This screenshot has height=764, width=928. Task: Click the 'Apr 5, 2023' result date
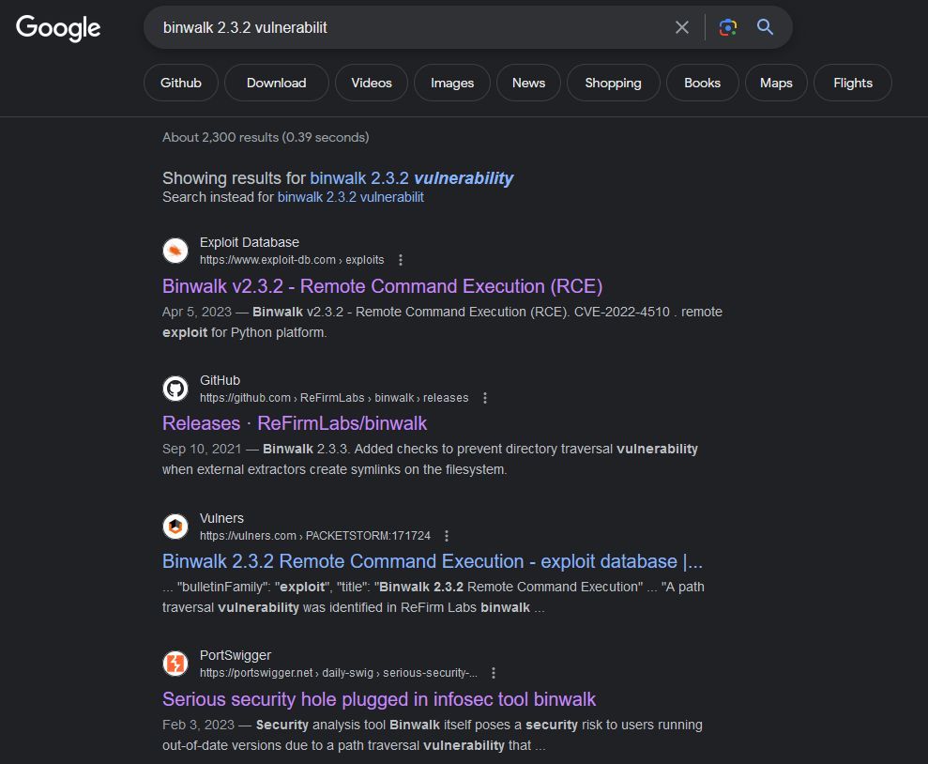pyautogui.click(x=196, y=312)
